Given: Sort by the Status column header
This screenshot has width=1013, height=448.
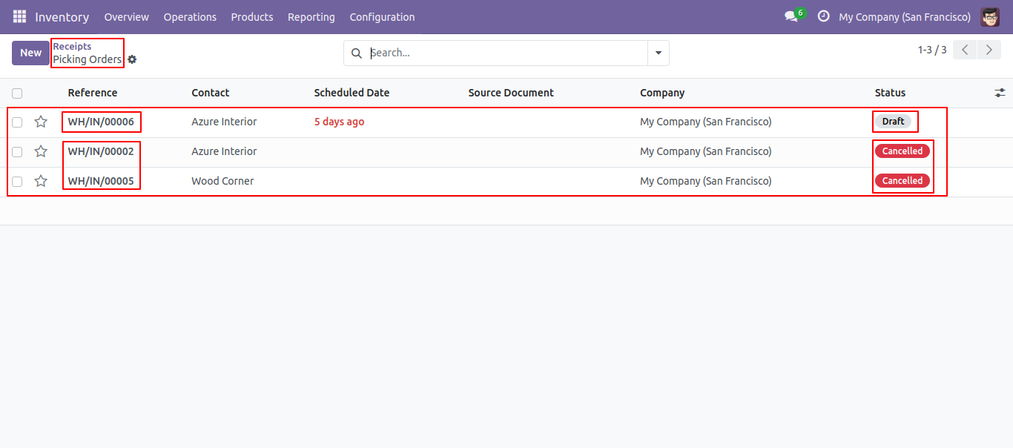Looking at the screenshot, I should [890, 93].
